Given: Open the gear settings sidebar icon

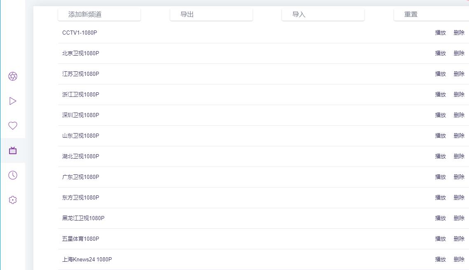Looking at the screenshot, I should coord(12,200).
